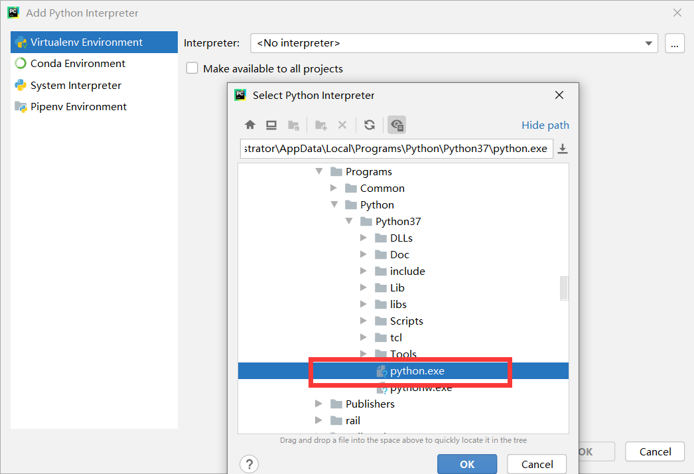Screen dimensions: 694x474
Task: Expand the DLLs folder
Action: (364, 238)
